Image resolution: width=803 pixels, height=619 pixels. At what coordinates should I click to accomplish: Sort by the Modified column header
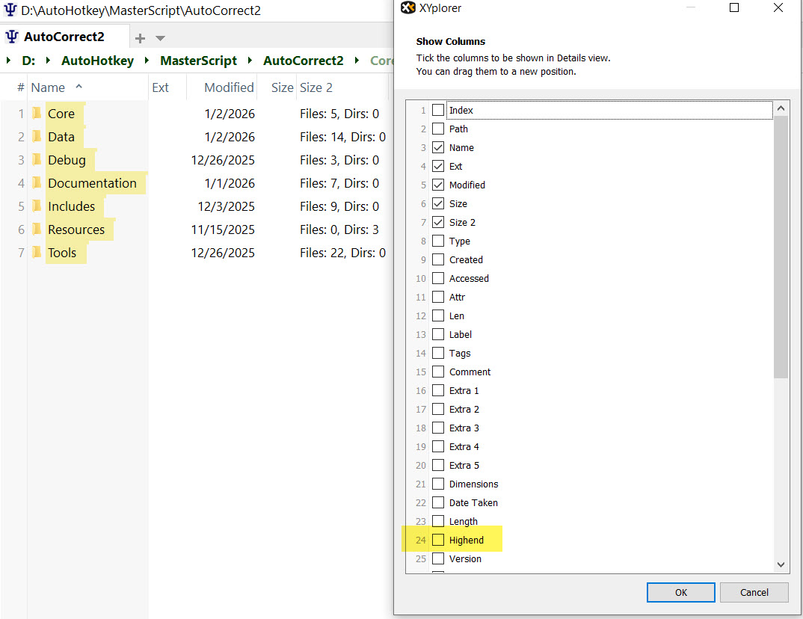pyautogui.click(x=229, y=87)
